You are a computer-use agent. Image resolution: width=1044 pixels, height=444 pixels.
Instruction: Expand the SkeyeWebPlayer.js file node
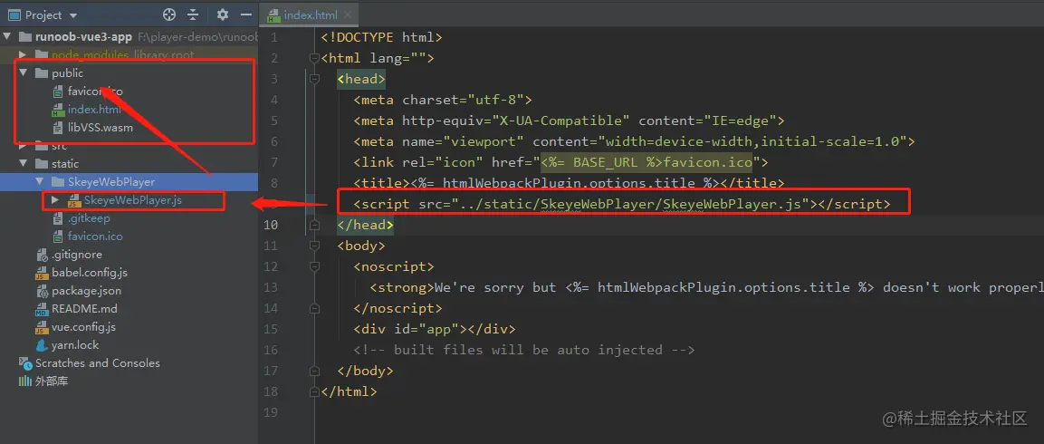point(55,199)
